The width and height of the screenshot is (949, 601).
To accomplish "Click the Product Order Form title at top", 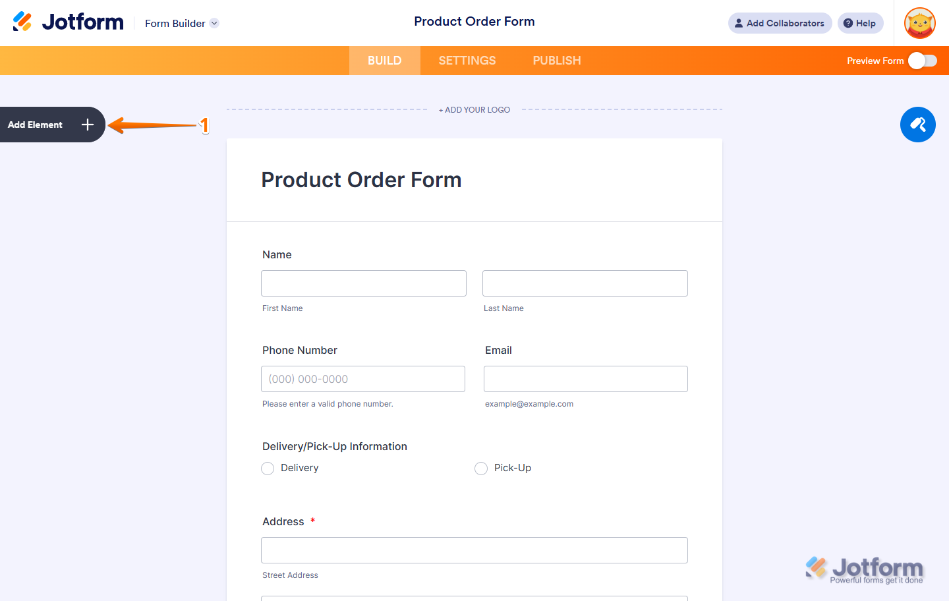I will [x=474, y=22].
